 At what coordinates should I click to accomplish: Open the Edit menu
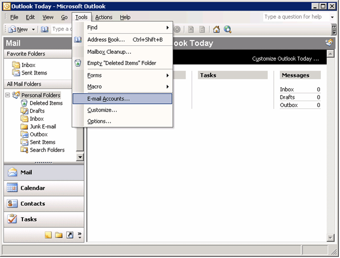click(x=30, y=17)
